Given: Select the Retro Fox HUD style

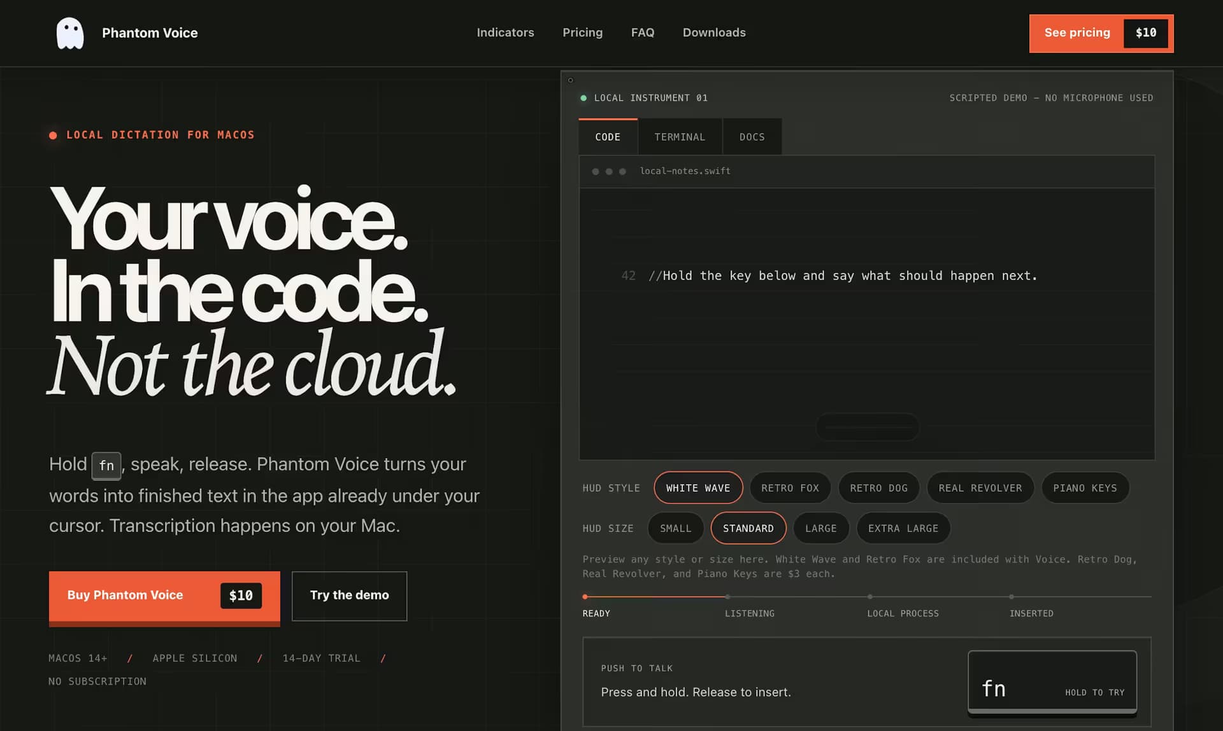Looking at the screenshot, I should point(790,488).
